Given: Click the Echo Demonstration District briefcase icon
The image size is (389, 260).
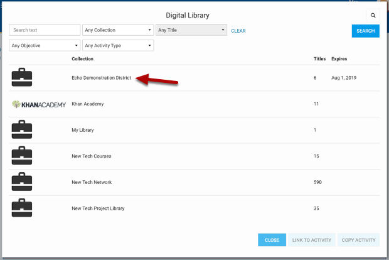Looking at the screenshot, I should 22,77.
